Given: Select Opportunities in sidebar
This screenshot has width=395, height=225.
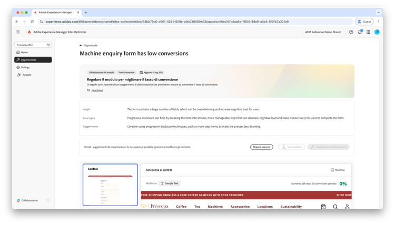Looking at the screenshot, I should [x=33, y=59].
